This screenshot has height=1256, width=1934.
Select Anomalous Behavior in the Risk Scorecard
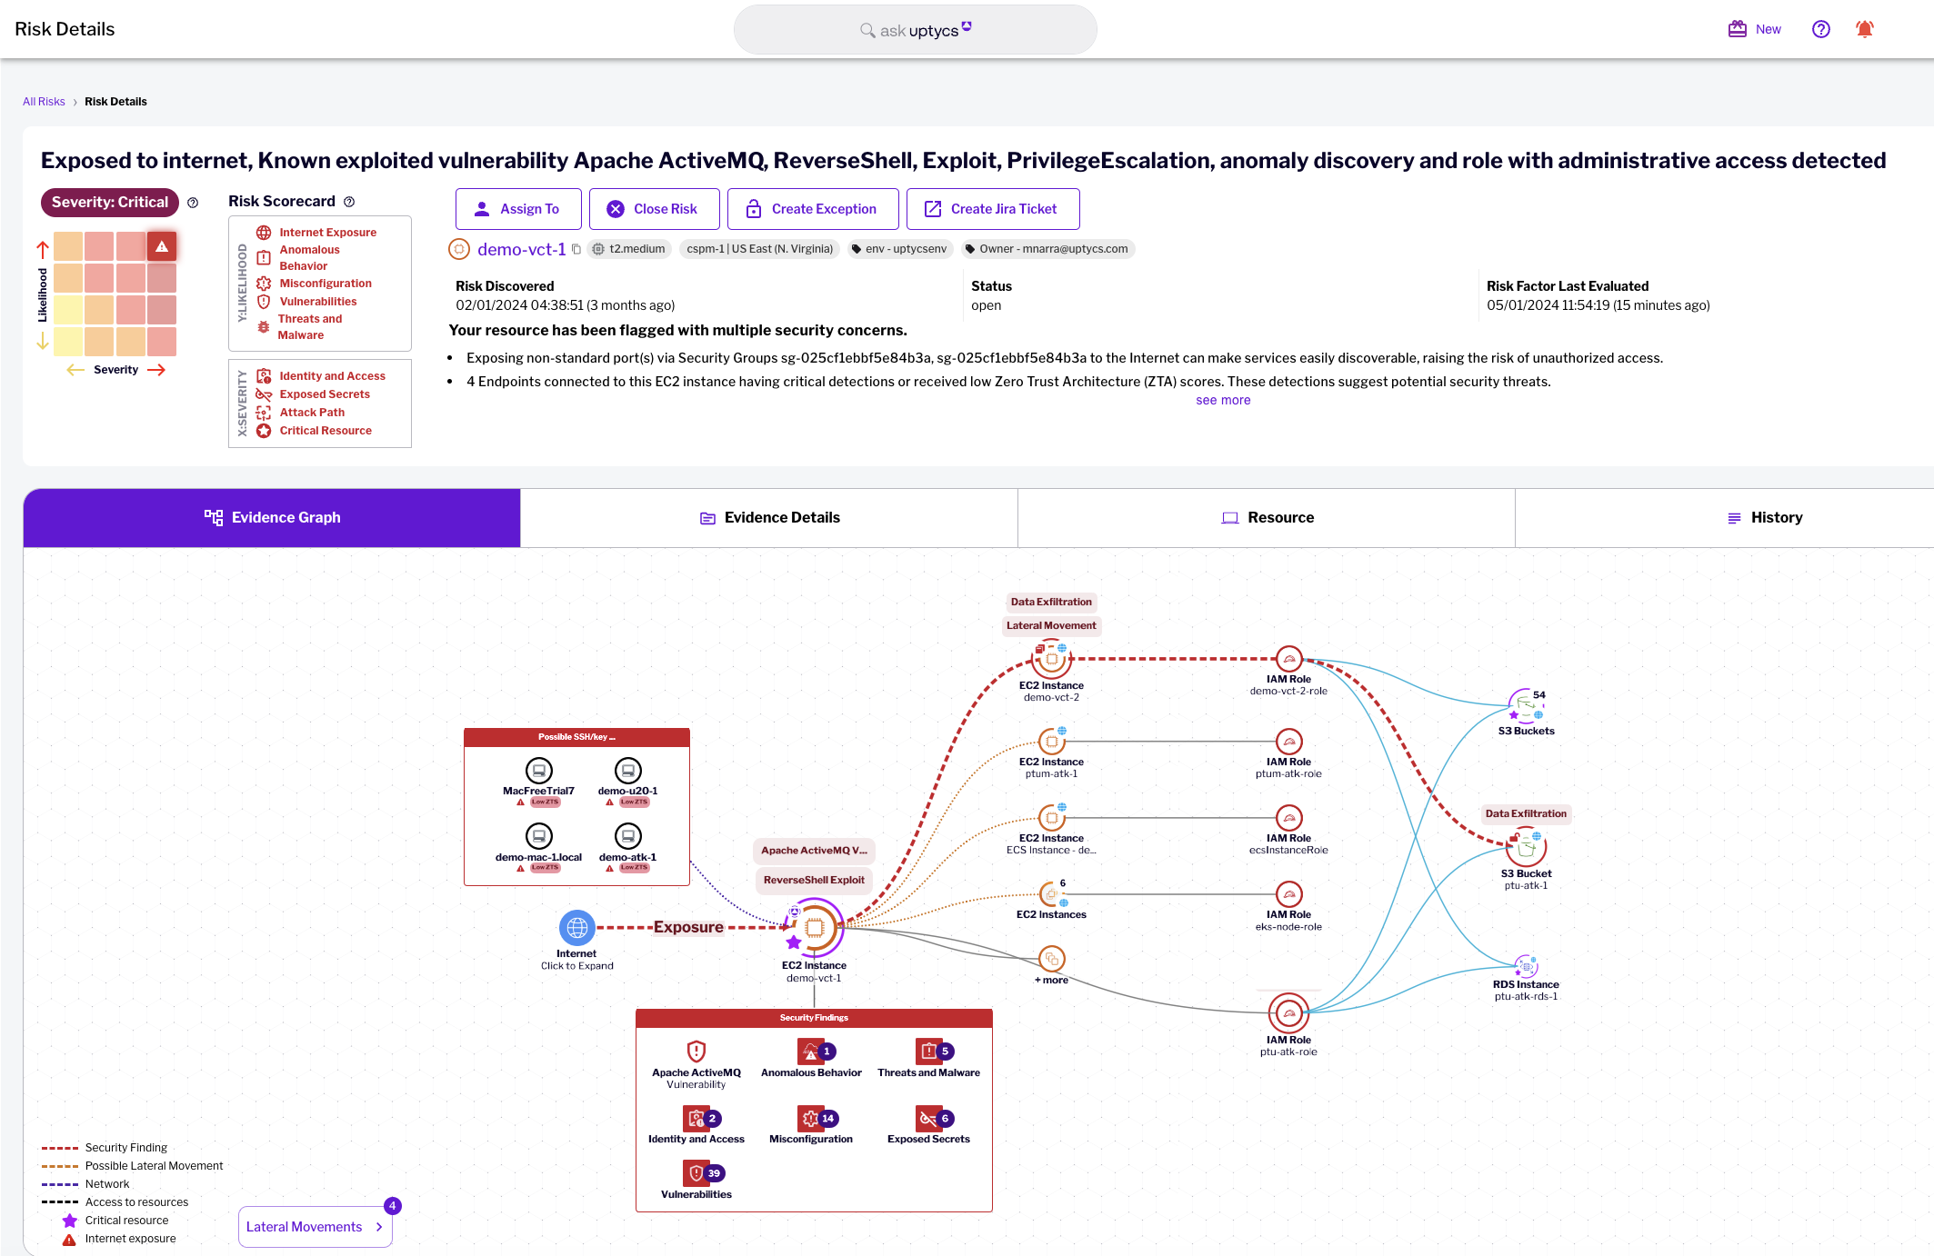263,257
